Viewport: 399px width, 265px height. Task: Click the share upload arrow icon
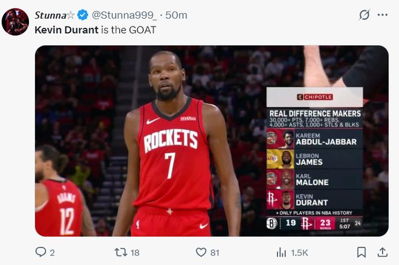(x=382, y=252)
